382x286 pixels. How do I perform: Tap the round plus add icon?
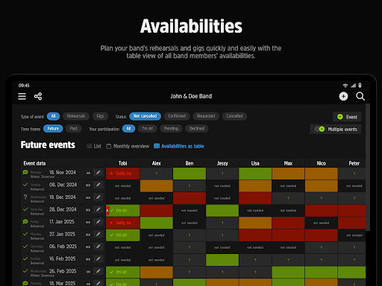pyautogui.click(x=343, y=96)
